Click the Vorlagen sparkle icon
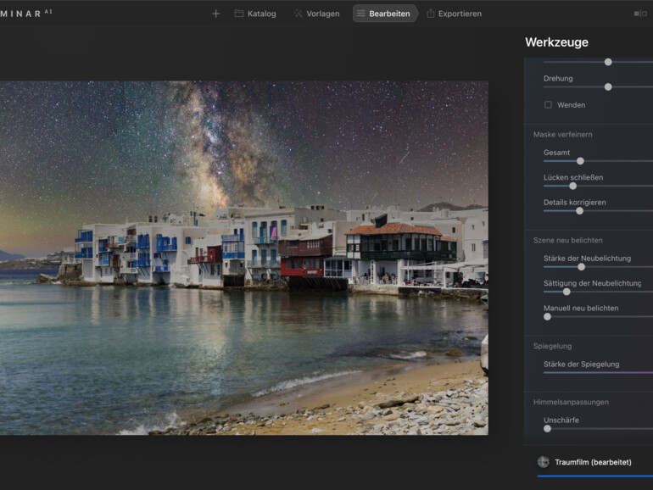653x490 pixels. [x=298, y=14]
